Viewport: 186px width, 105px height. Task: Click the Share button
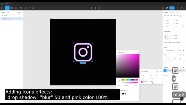pyautogui.click(x=172, y=8)
